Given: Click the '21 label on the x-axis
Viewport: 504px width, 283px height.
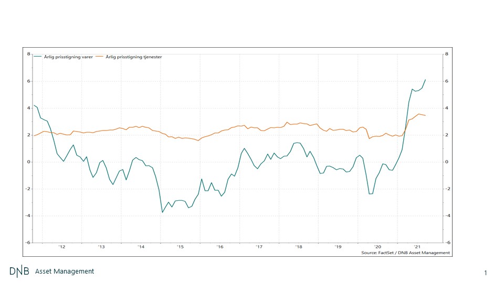Looking at the screenshot, I should point(417,246).
